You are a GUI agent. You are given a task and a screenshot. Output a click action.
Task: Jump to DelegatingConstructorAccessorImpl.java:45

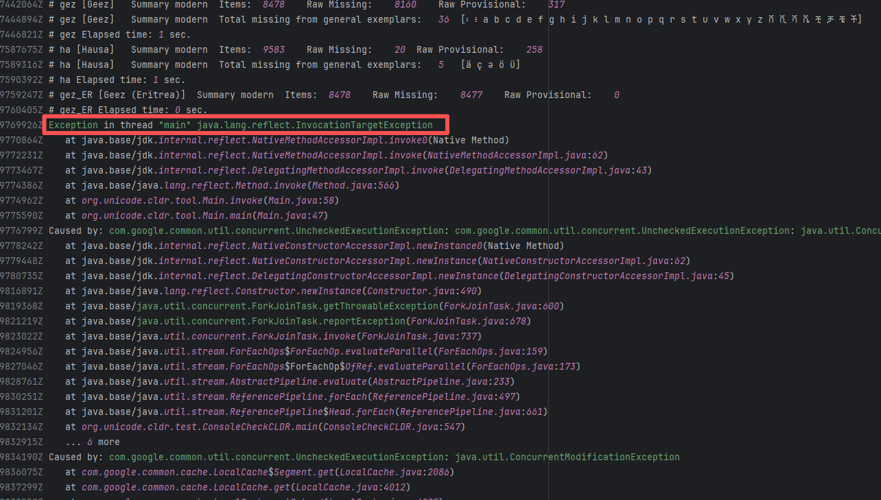pos(617,276)
